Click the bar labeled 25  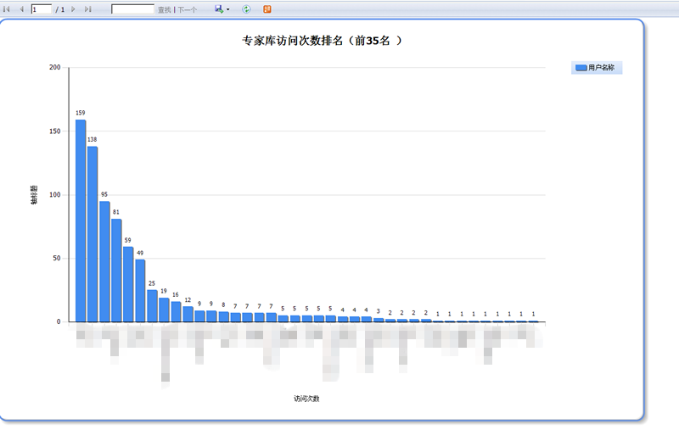(x=152, y=306)
